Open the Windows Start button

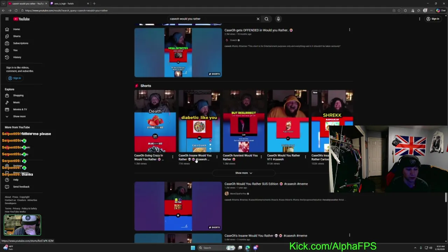click(192, 248)
